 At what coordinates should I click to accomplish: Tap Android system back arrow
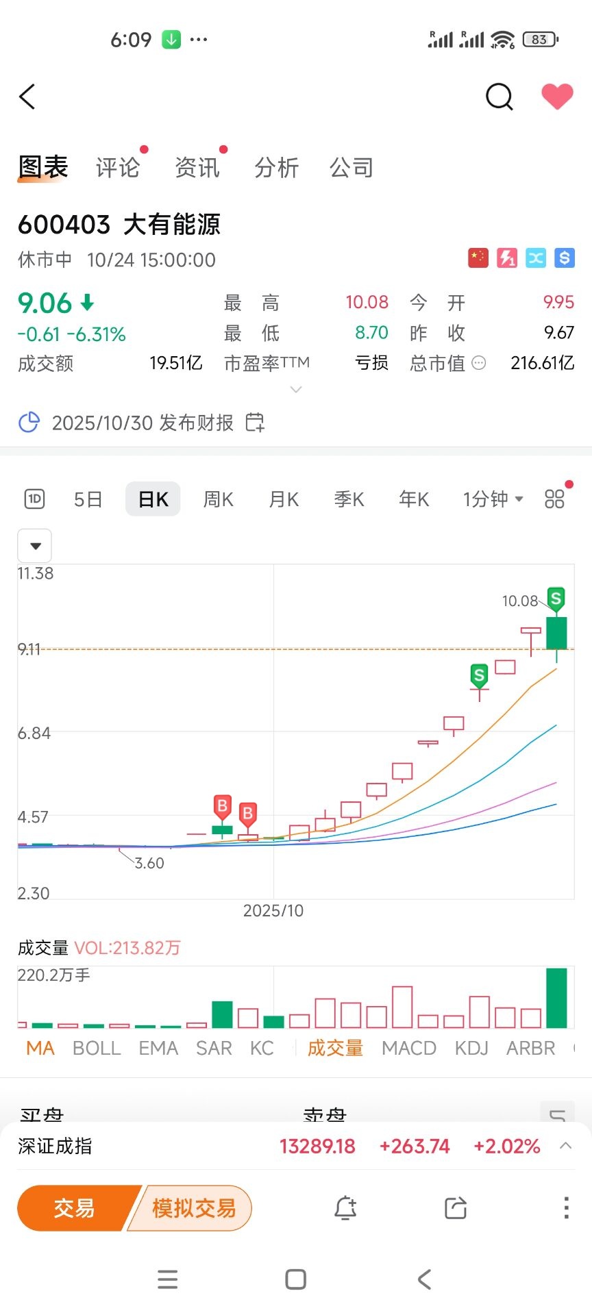pyautogui.click(x=425, y=1279)
